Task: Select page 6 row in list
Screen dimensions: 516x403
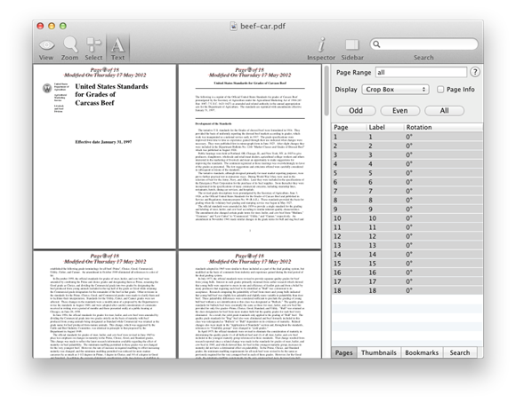Action: point(407,182)
